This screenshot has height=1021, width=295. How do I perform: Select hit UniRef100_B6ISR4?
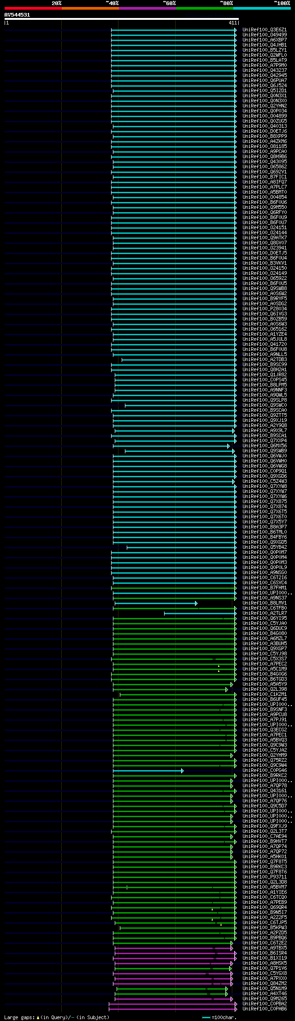pyautogui.click(x=265, y=953)
